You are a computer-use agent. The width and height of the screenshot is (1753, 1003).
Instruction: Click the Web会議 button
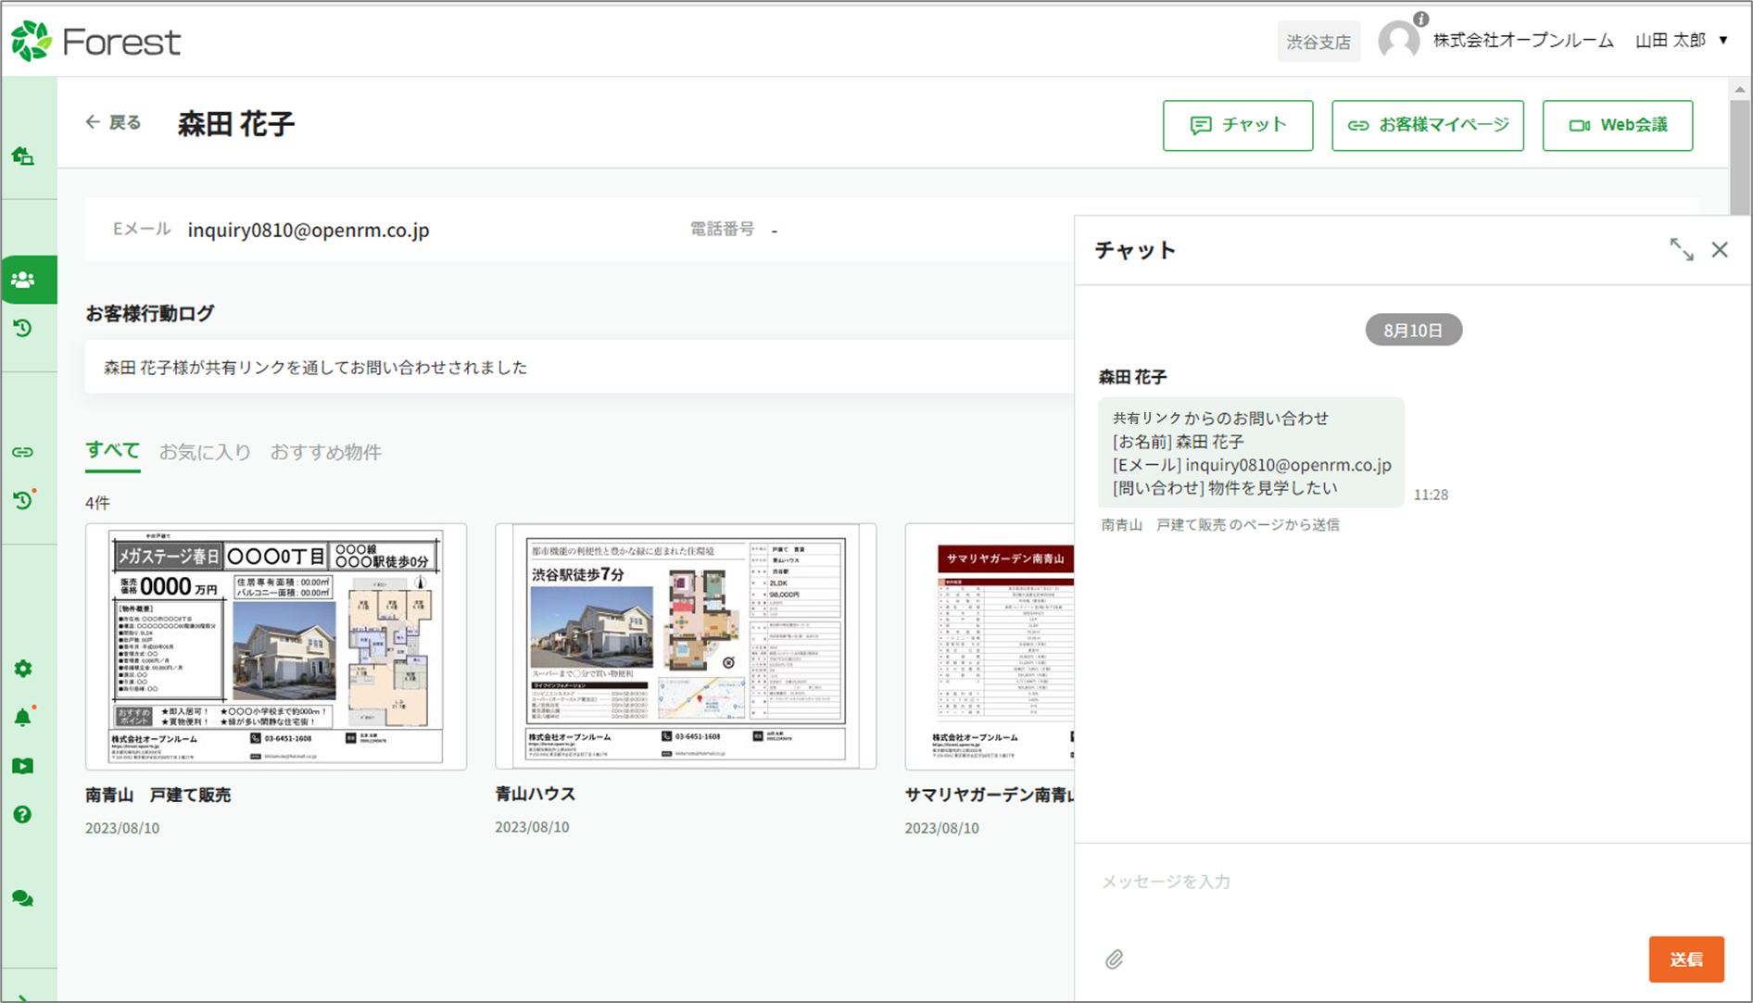1617,125
